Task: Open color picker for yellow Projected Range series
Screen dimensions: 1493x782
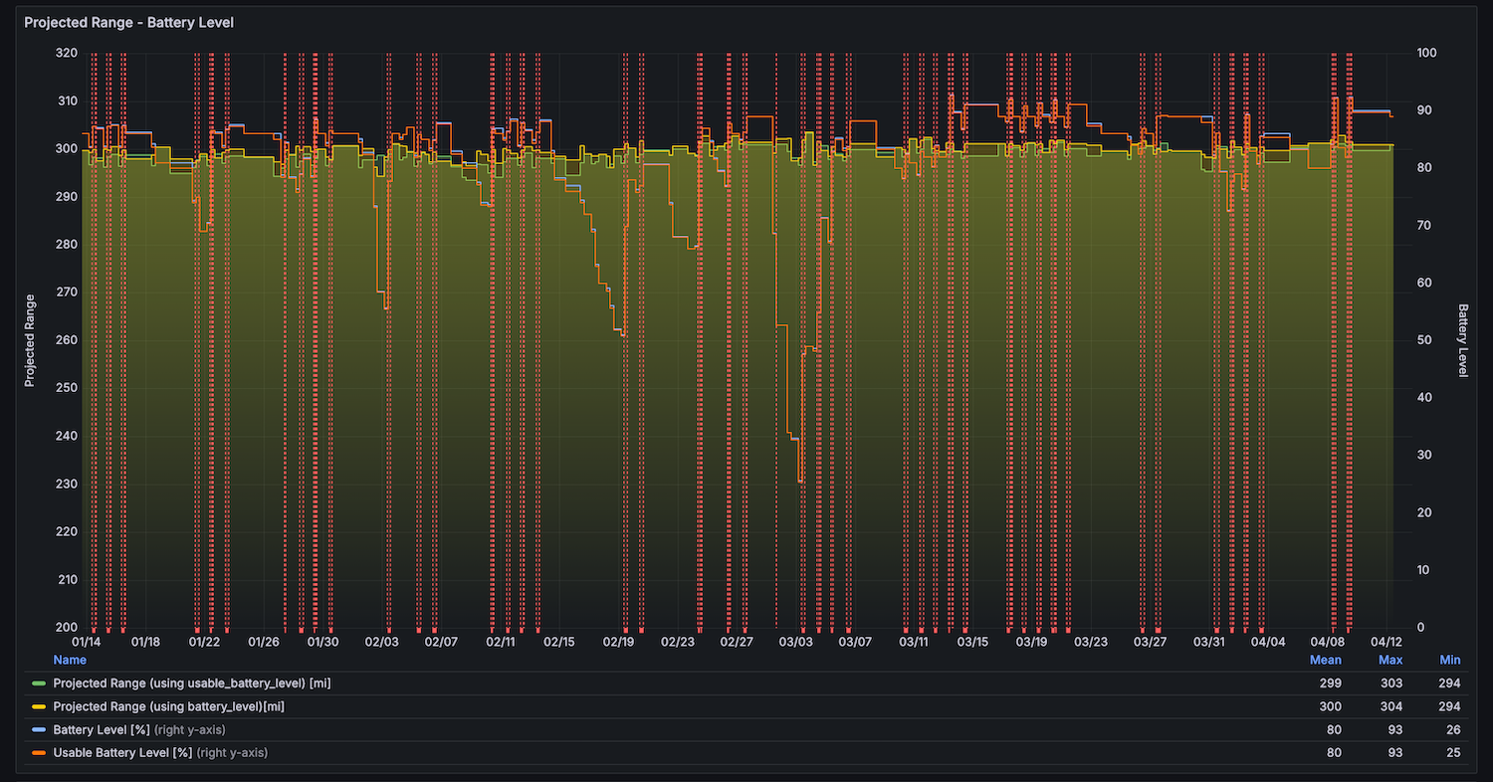Action: click(x=39, y=706)
